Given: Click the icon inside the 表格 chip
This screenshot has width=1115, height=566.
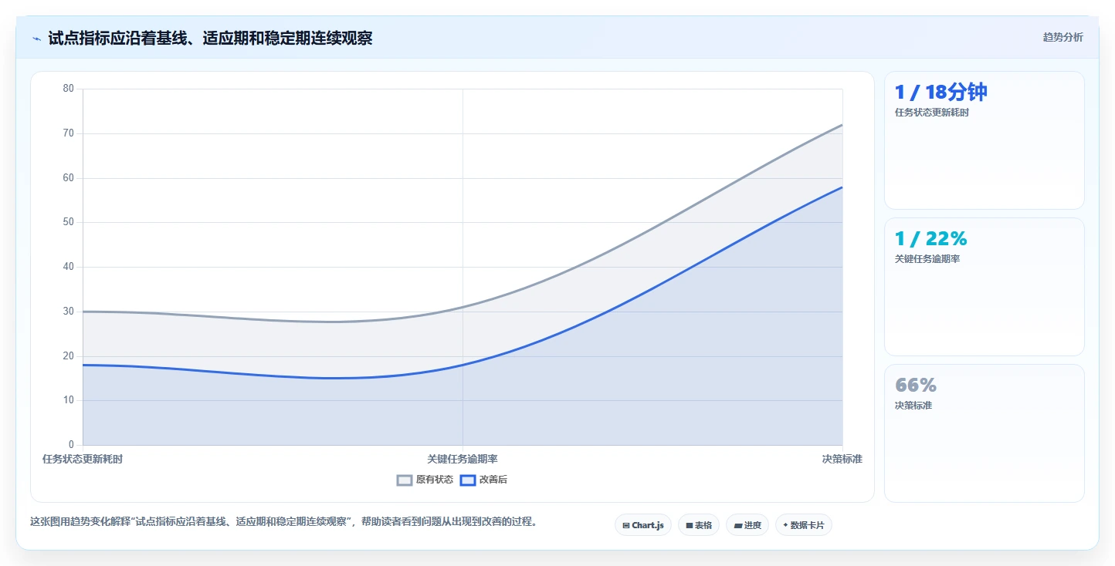Looking at the screenshot, I should point(689,525).
